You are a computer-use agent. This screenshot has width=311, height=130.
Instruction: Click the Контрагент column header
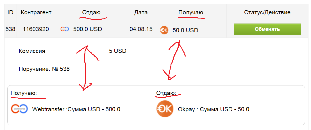click(36, 12)
